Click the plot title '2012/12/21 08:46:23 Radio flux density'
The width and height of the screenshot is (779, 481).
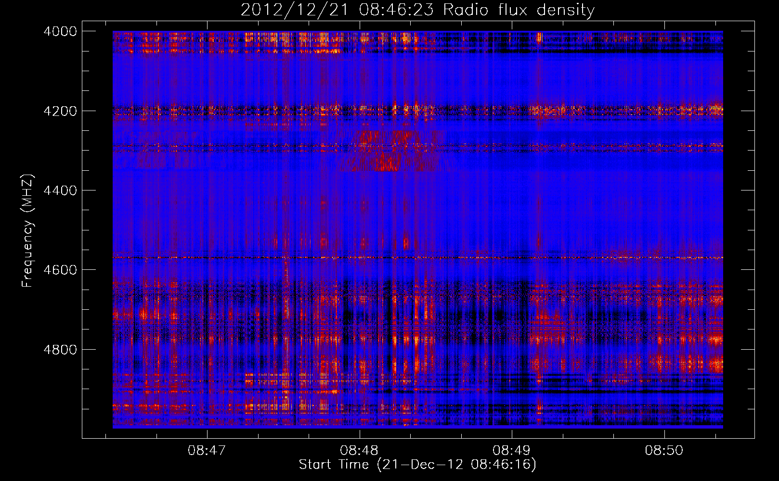click(x=417, y=10)
